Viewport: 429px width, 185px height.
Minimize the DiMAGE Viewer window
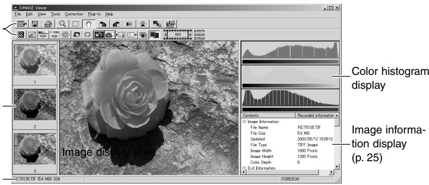[325, 8]
